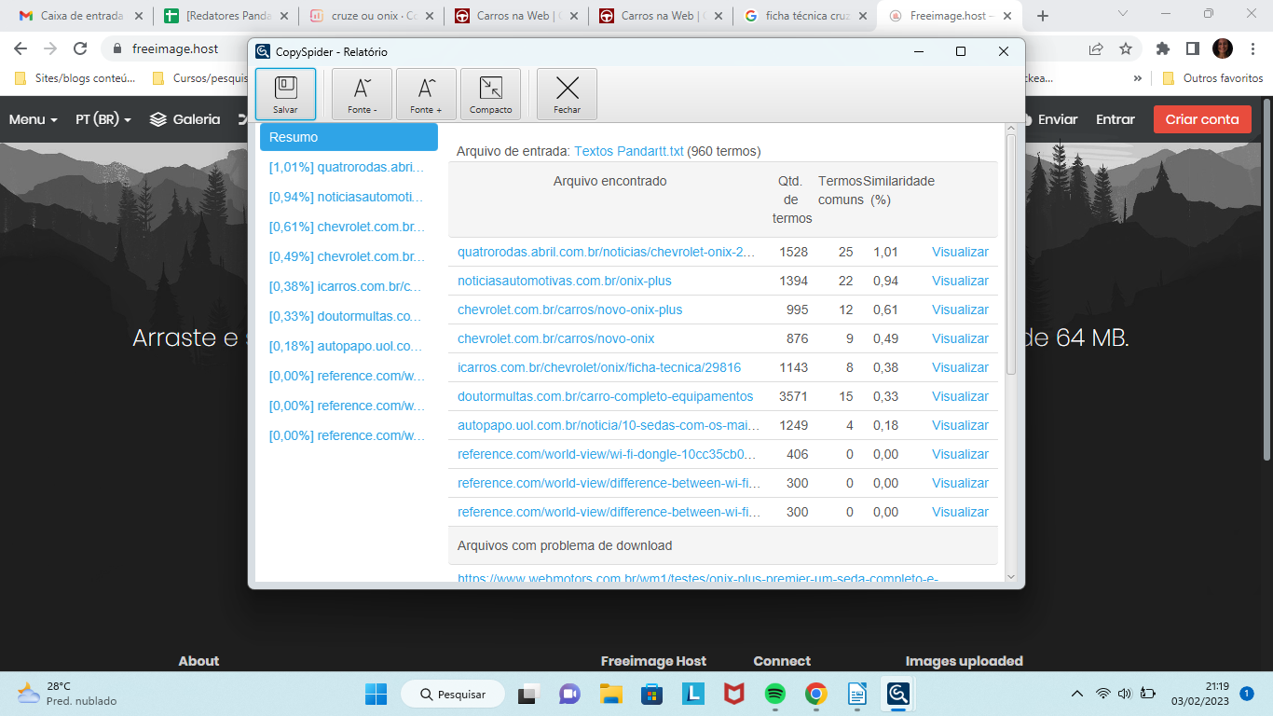Show hidden system tray icons
Screen dimensions: 1273x716
[x=1077, y=694]
